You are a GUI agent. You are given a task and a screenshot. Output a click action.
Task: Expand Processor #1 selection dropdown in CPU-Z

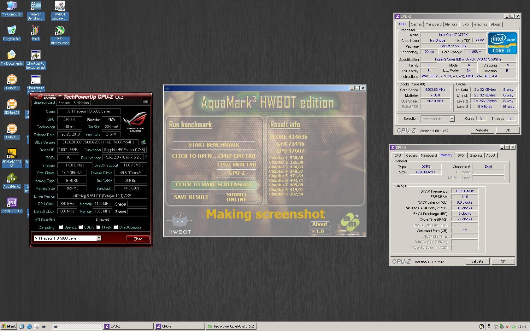point(452,119)
